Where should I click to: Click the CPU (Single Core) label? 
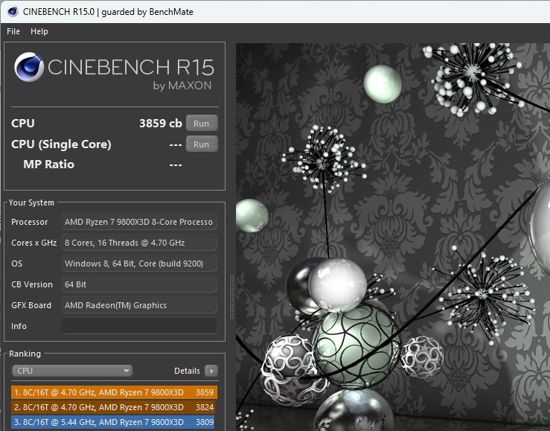click(x=61, y=144)
